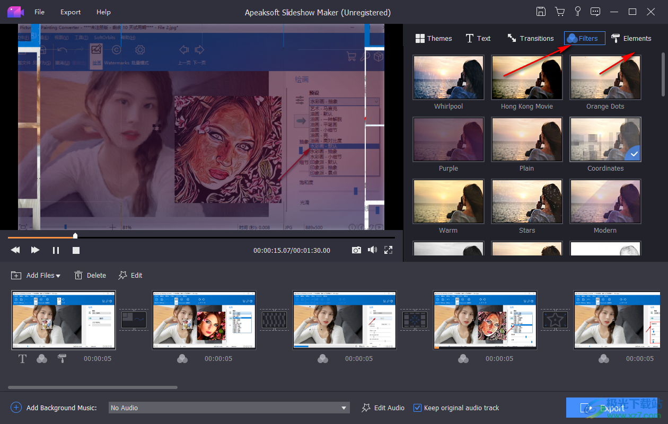Expand the No Audio background music dropdown

(229, 408)
